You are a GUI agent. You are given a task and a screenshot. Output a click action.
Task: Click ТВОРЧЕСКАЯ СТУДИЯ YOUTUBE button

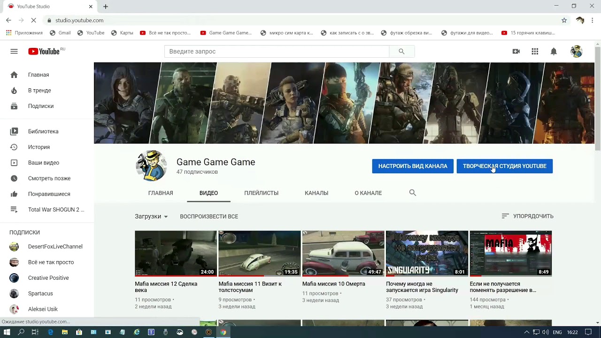pyautogui.click(x=505, y=166)
